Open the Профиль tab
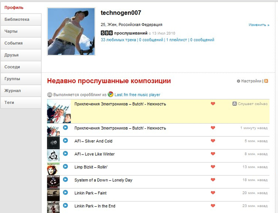This screenshot has width=278, height=213. click(x=21, y=8)
